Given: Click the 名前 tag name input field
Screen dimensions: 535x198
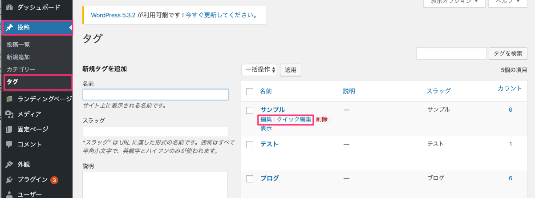Looking at the screenshot, I should coord(155,95).
